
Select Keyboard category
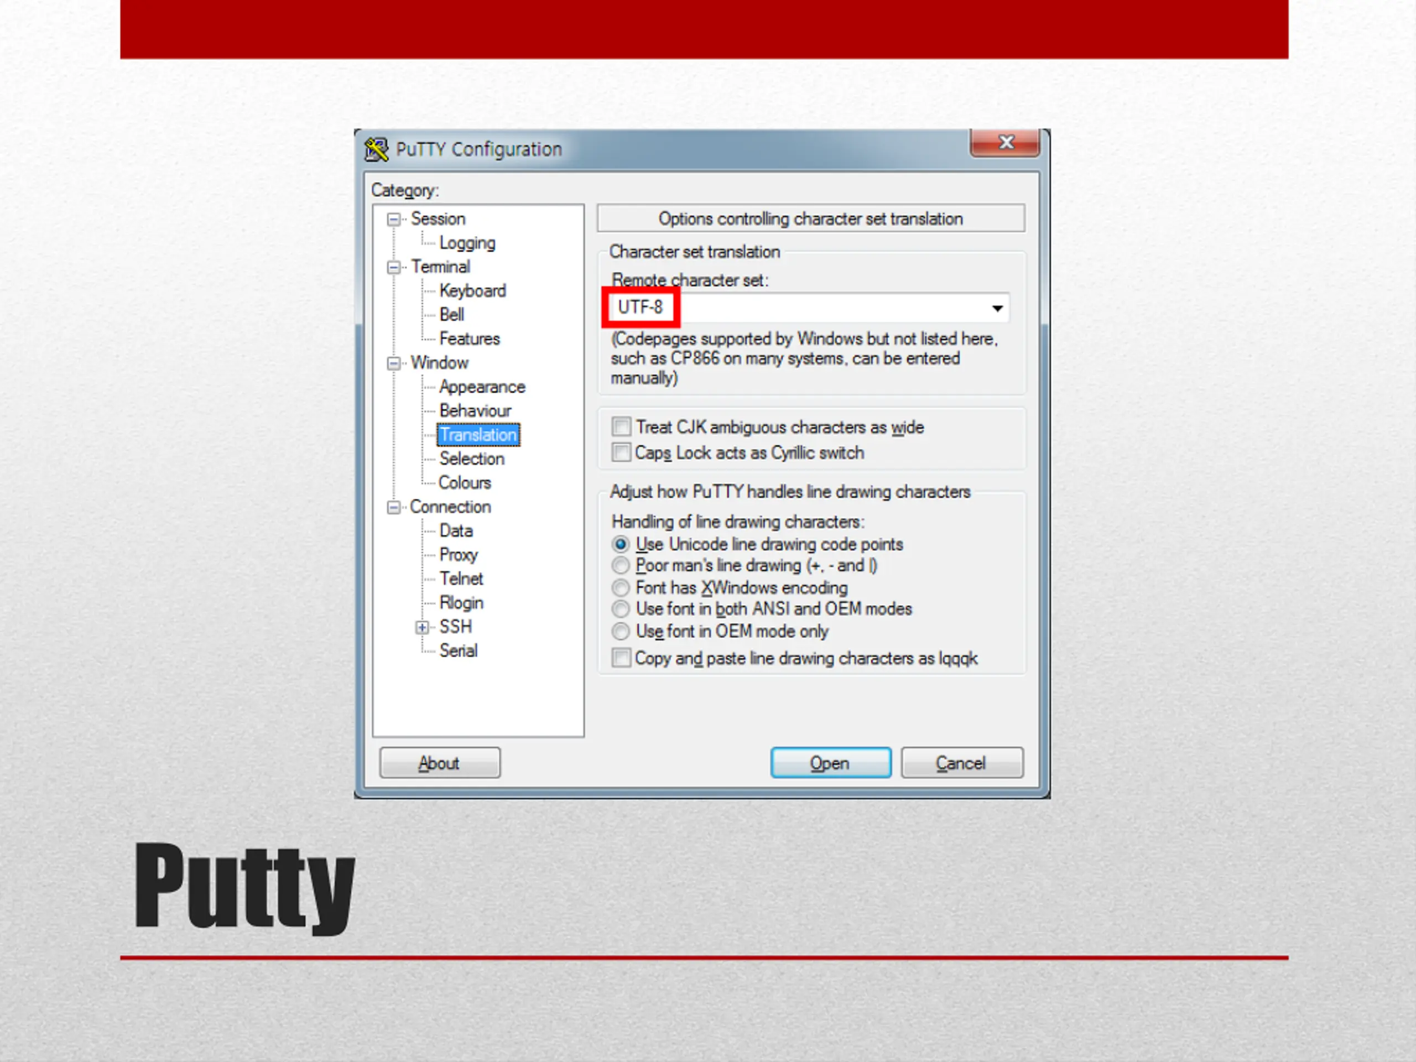pos(472,291)
